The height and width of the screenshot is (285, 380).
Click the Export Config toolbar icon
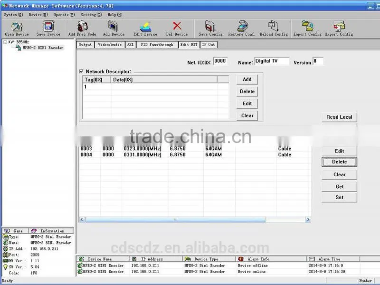tap(339, 26)
